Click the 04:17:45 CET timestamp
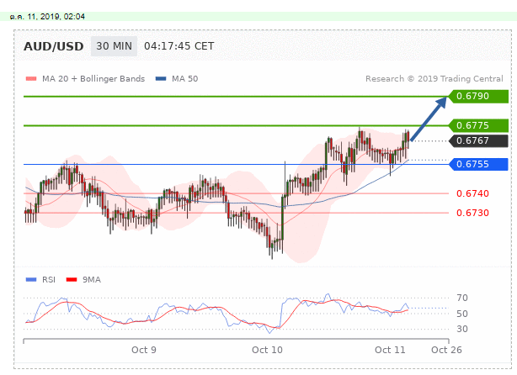This screenshot has height=375, width=517. (x=179, y=46)
